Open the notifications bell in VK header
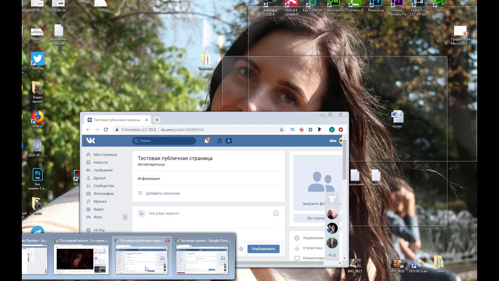The height and width of the screenshot is (281, 499). coord(207,140)
